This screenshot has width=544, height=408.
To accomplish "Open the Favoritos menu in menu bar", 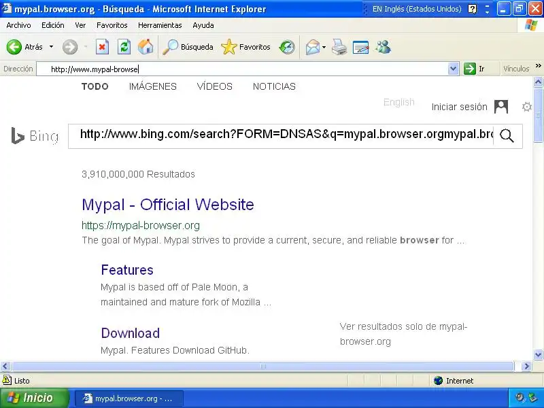I will [x=112, y=25].
